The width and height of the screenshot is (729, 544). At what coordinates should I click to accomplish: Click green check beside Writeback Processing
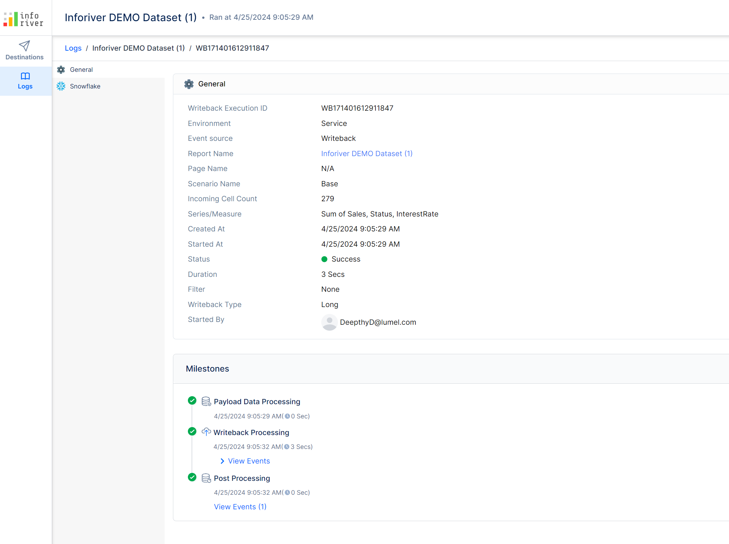(x=192, y=432)
